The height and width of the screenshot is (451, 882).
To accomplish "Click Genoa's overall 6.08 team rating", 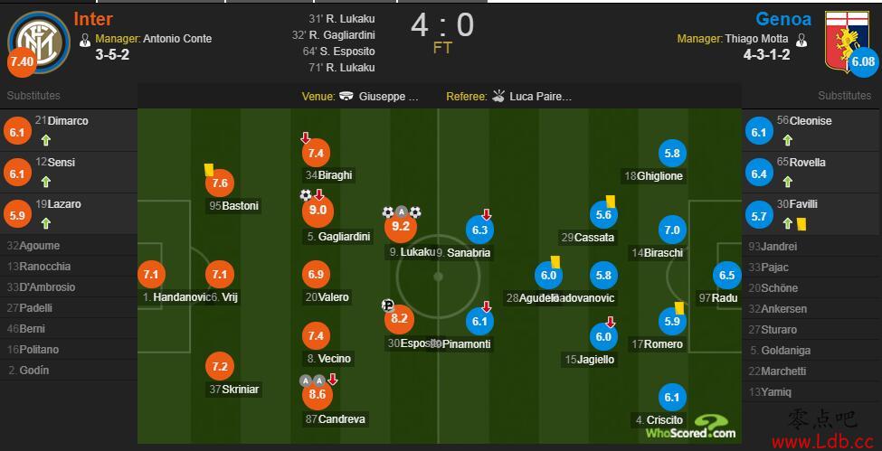I will (863, 61).
